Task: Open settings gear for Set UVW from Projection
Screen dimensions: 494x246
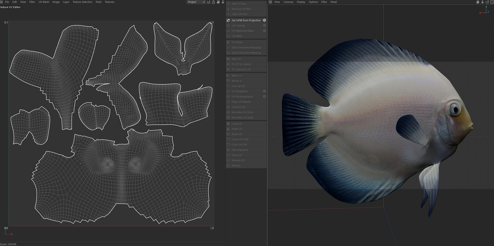Action: point(264,20)
